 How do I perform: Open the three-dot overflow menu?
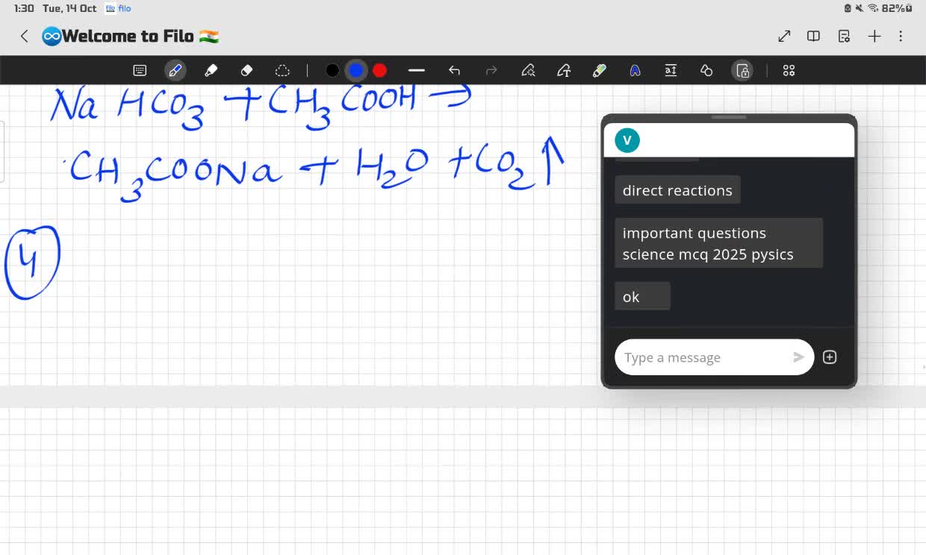point(901,36)
